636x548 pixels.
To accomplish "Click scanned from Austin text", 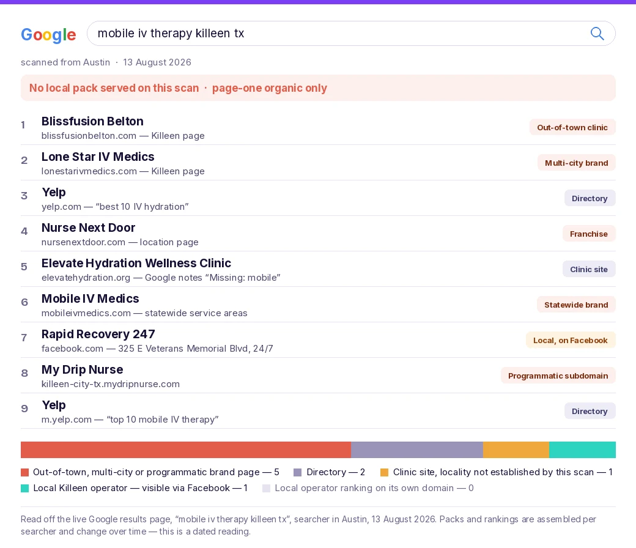I will (x=65, y=62).
